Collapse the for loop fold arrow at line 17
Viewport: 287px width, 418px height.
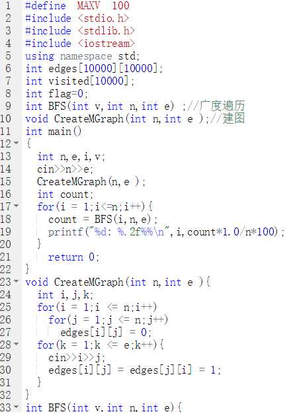[17, 206]
